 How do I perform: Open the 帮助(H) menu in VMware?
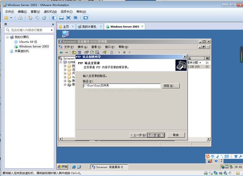(x=81, y=12)
